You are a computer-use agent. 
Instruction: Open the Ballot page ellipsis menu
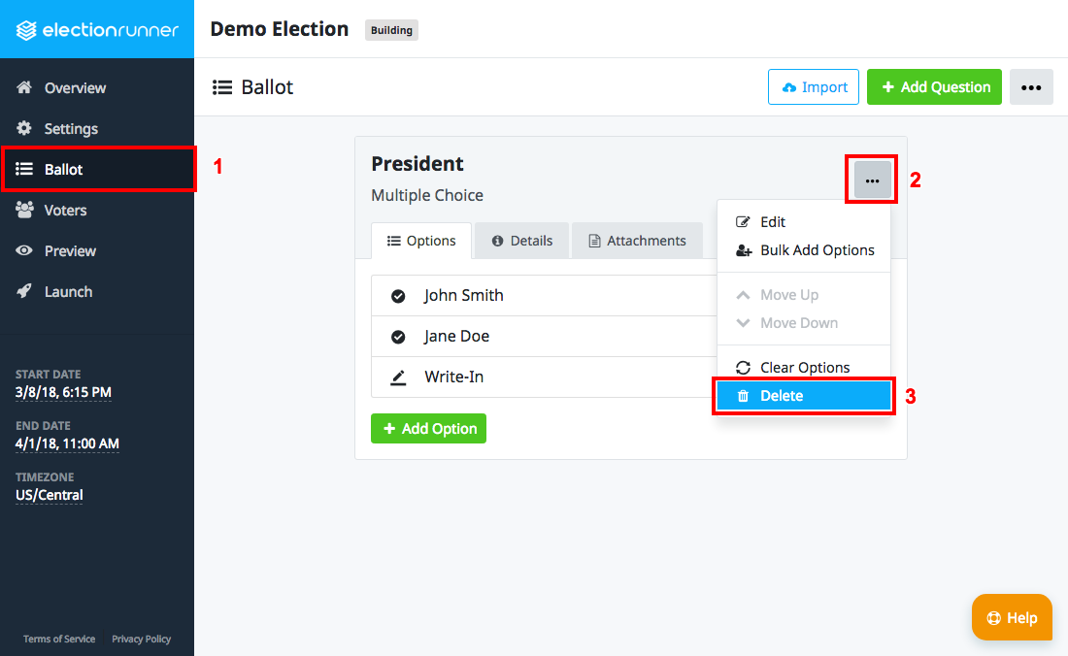tap(1031, 87)
